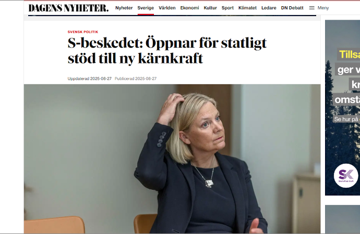Open the Nyheter section
The image size is (360, 234).
pos(124,8)
